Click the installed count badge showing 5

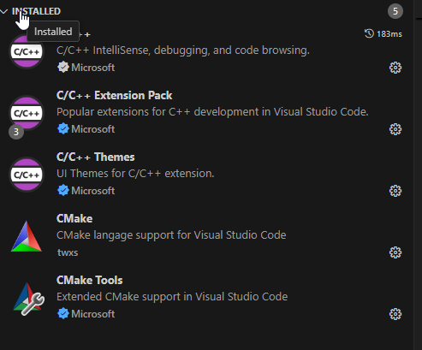click(x=395, y=11)
